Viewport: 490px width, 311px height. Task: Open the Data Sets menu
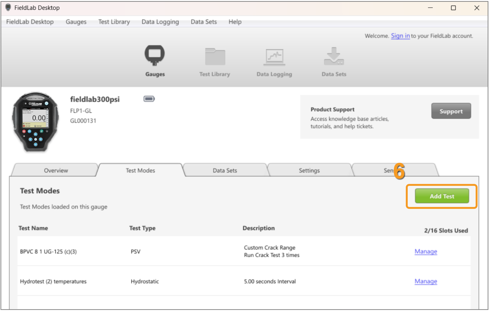[204, 22]
